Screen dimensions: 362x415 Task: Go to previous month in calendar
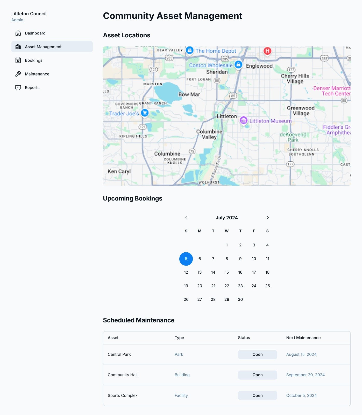[x=186, y=218]
